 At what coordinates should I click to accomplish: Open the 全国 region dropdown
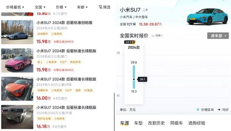tap(40, 7)
